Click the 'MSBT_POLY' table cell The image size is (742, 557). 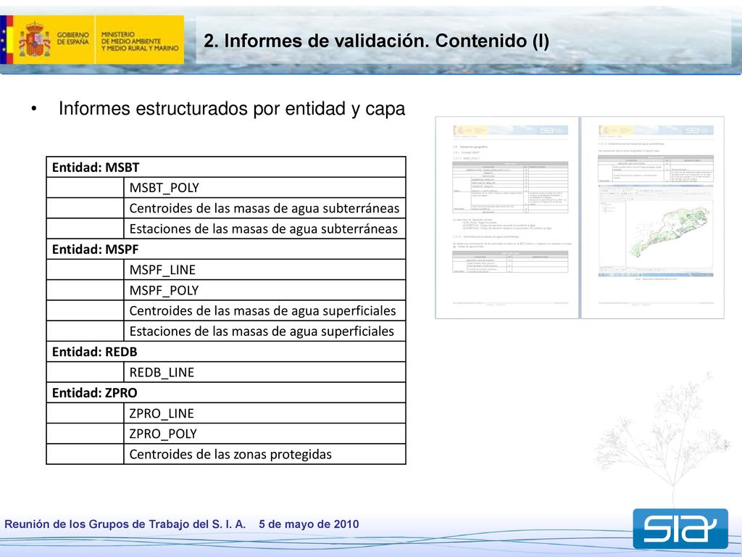pyautogui.click(x=265, y=188)
